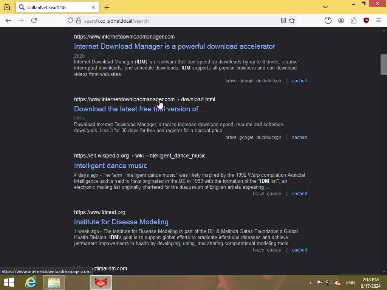Open the extensions puzzle icon
This screenshot has height=290, width=387.
354,21
